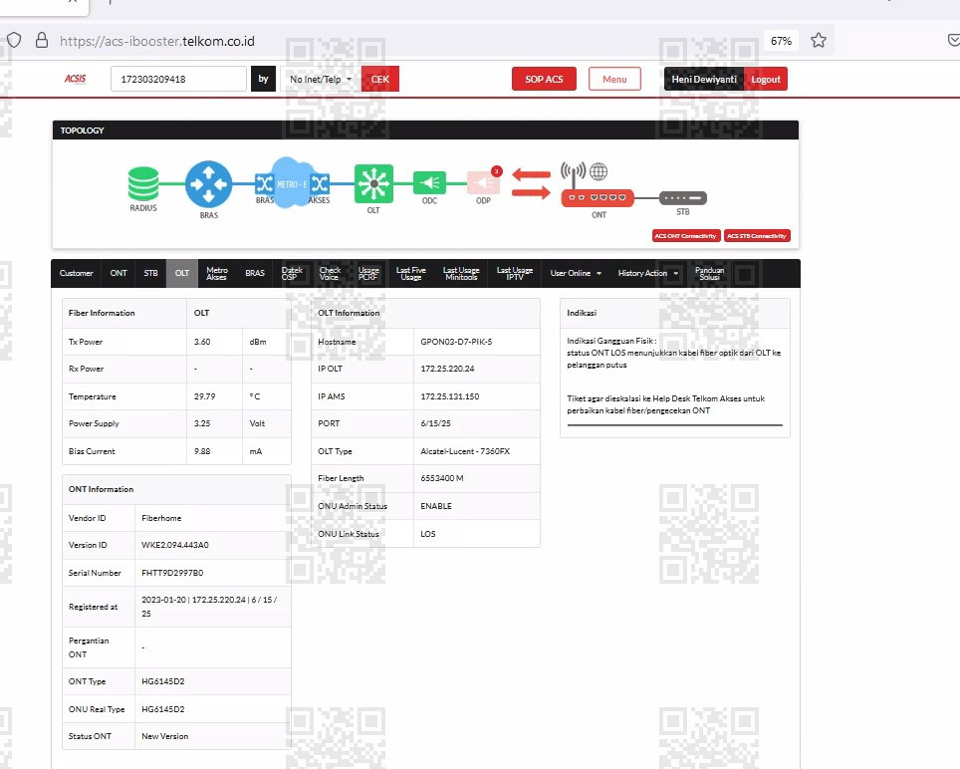Click the Temperature value 29.79

(x=204, y=396)
